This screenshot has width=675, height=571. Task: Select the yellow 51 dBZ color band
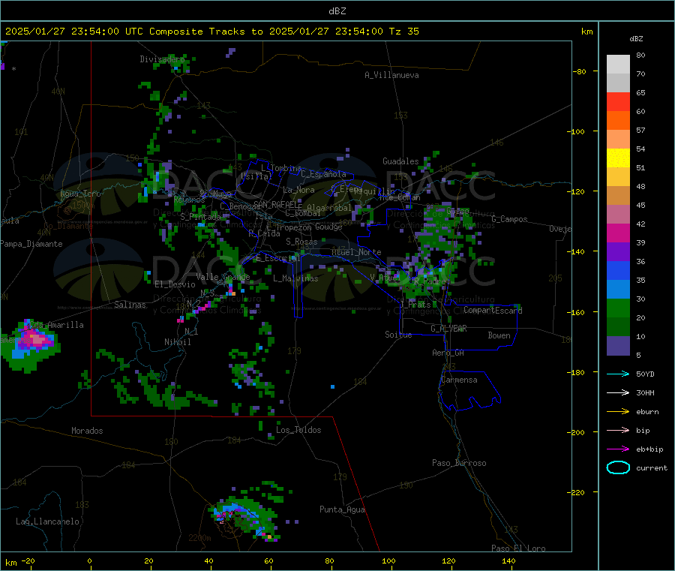(618, 158)
